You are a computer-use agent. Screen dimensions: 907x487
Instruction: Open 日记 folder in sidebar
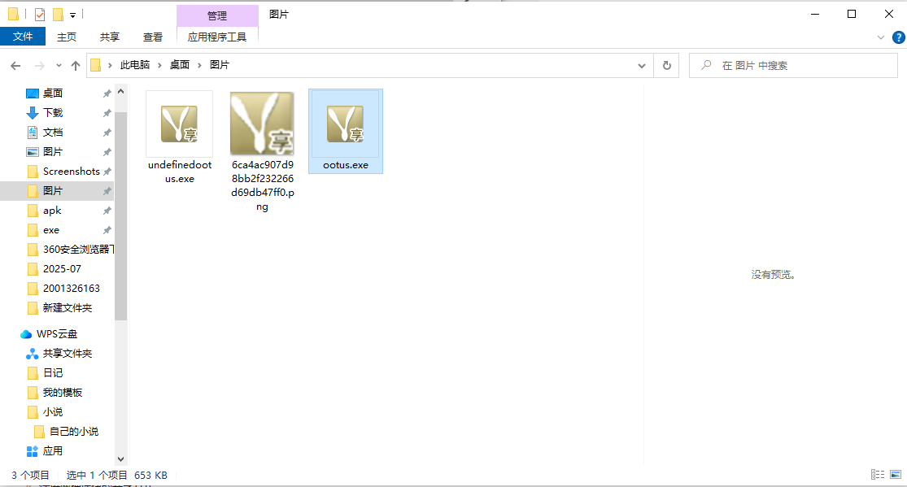(x=53, y=373)
